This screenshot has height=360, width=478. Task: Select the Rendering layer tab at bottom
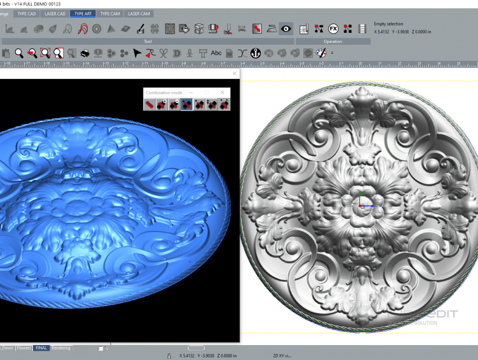pos(61,348)
